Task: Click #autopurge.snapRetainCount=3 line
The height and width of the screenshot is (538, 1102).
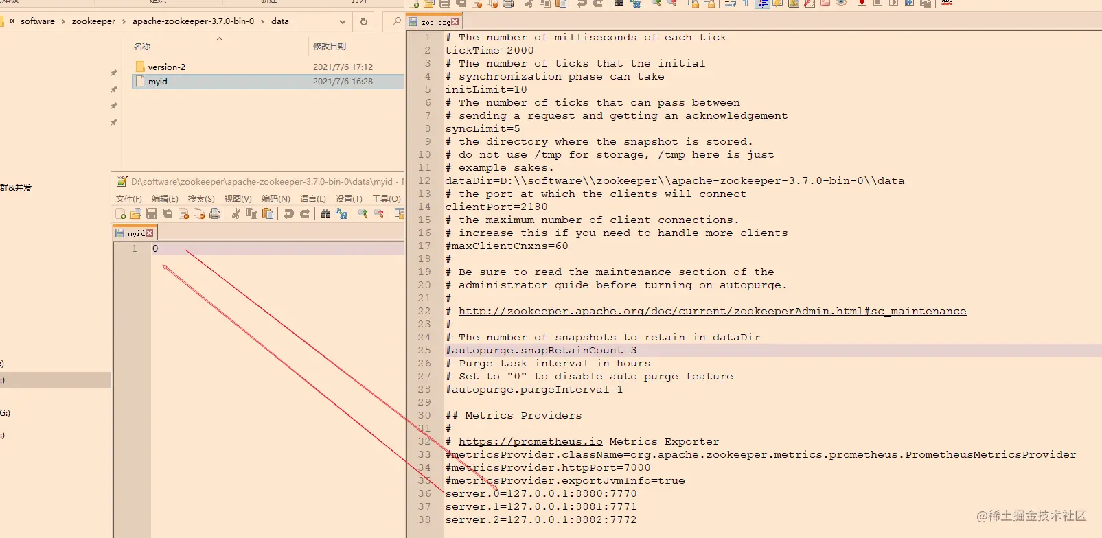Action: [x=541, y=350]
